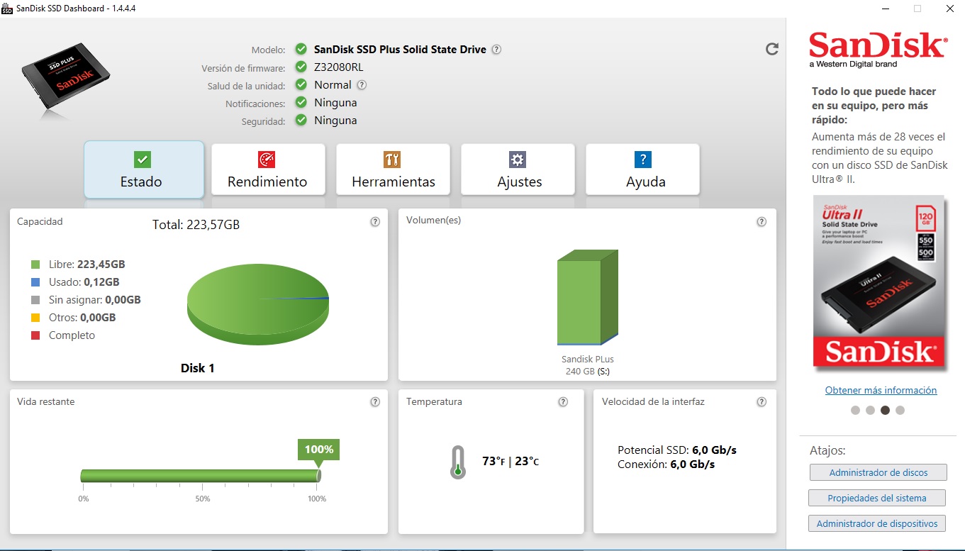Click SanDisk SSD Plus Solid State Drive text
The height and width of the screenshot is (551, 965).
pos(401,50)
